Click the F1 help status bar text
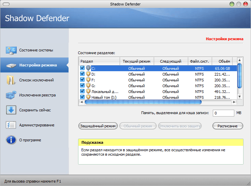Image resolution: width=251 pixels, height=186 pixels. 33,181
